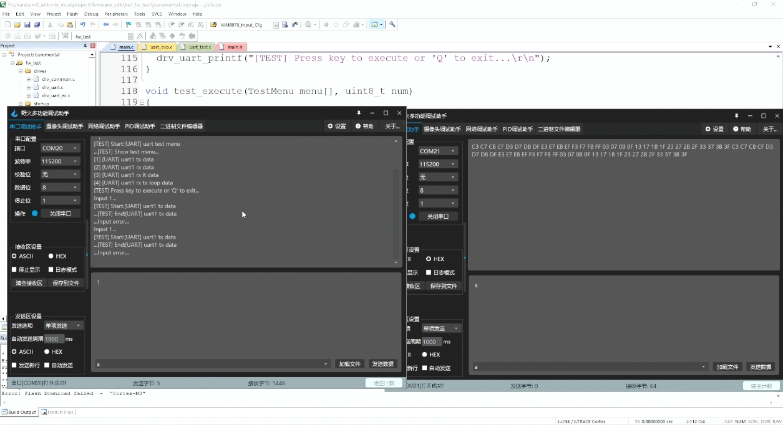
Task: Click 加载文件 button in COM21 window
Action: click(727, 367)
